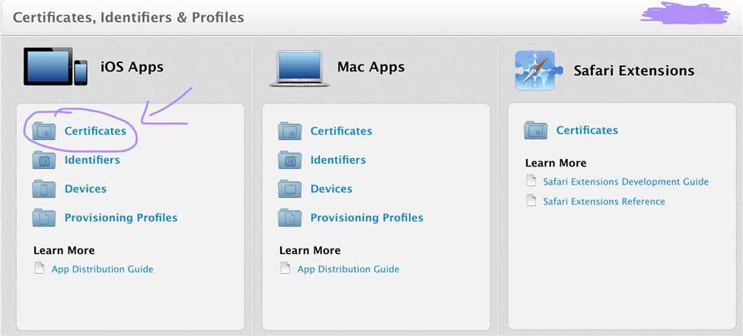Open the Safari Extensions Certificates folder icon

(x=535, y=130)
